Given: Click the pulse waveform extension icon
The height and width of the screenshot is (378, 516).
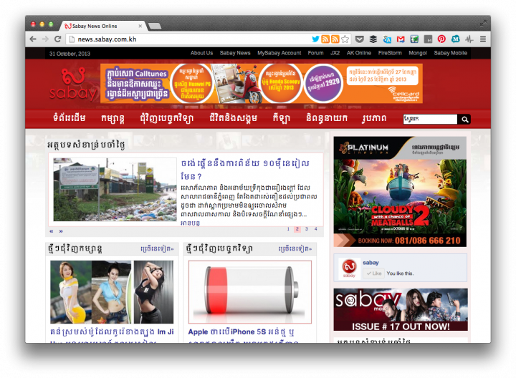Looking at the screenshot, I should (469, 39).
